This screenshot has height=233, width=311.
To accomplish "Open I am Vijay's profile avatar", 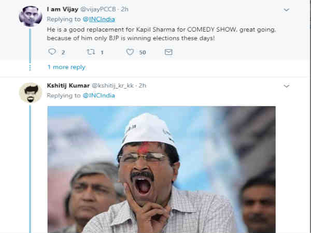I will tap(30, 16).
